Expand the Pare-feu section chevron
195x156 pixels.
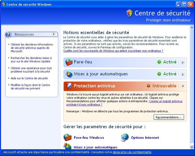[x=183, y=62]
